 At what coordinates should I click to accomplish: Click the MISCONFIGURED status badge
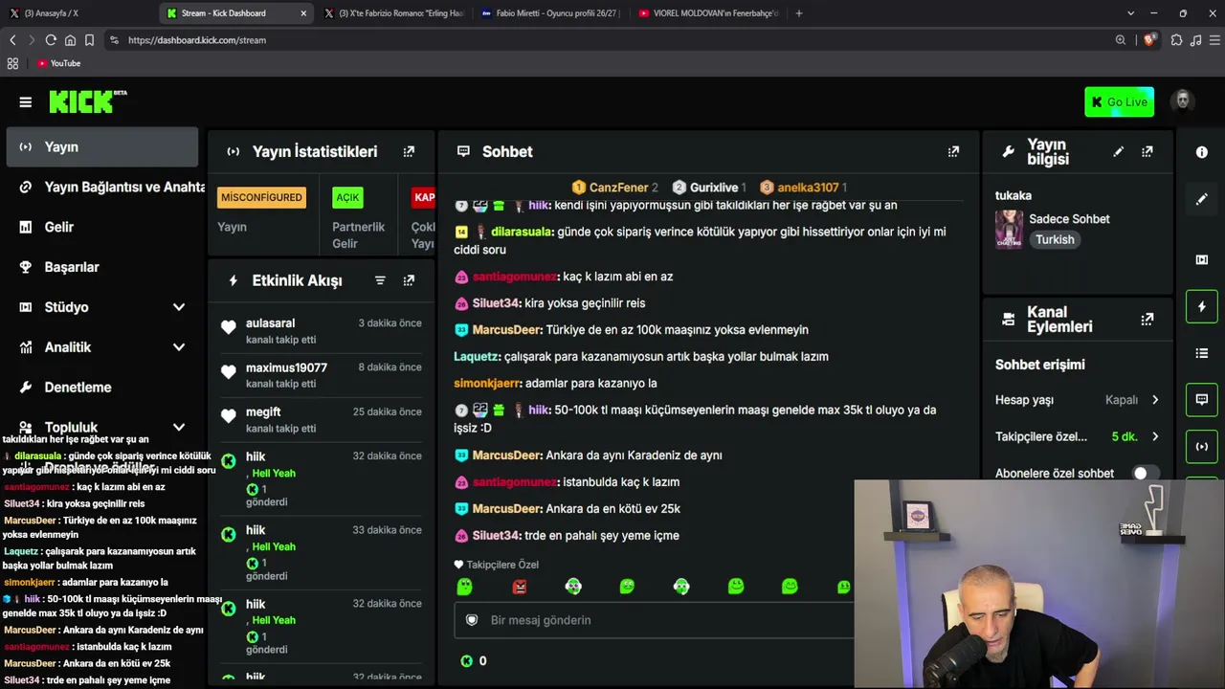[261, 197]
